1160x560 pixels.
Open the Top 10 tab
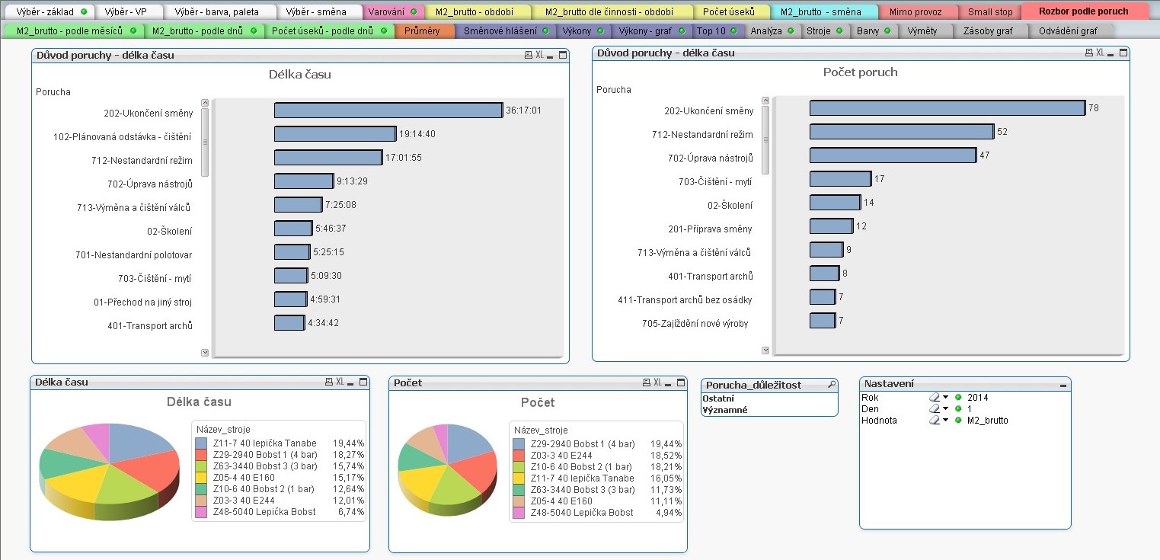pyautogui.click(x=719, y=30)
